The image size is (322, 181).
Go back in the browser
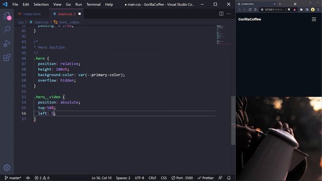coord(239,10)
